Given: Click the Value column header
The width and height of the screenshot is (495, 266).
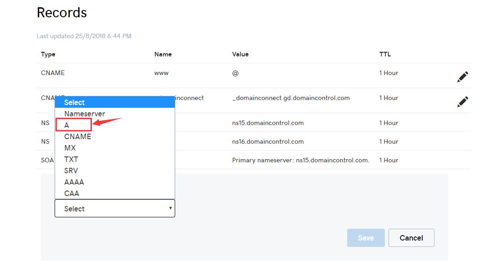Looking at the screenshot, I should [x=240, y=54].
